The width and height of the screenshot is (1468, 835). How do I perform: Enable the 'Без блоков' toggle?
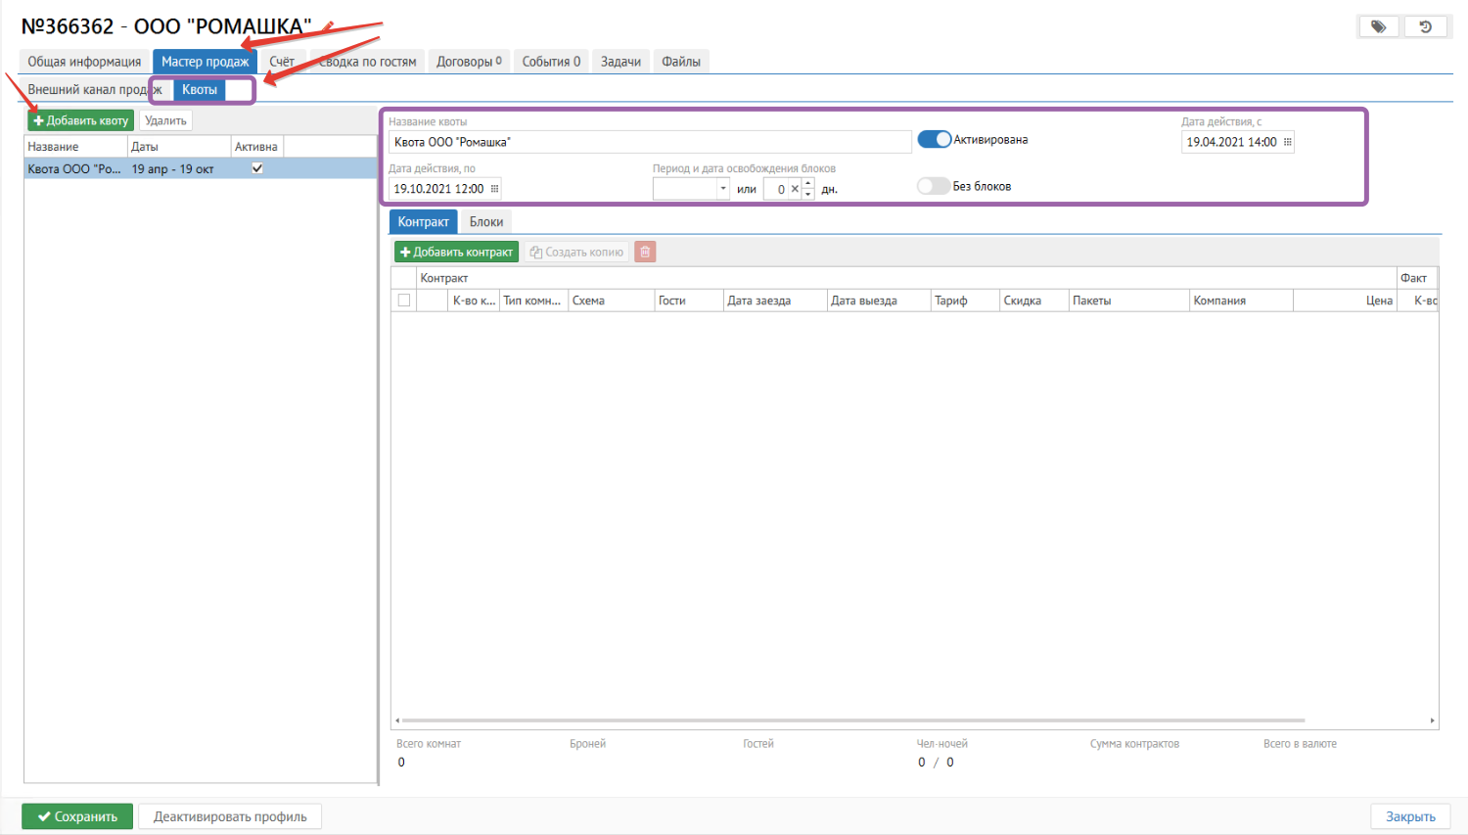933,186
